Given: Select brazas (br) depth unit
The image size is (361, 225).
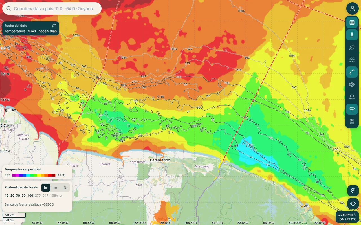Looking at the screenshot, I should pos(46,188).
